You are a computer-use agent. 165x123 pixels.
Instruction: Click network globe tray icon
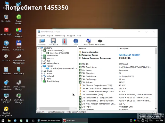click(143, 120)
